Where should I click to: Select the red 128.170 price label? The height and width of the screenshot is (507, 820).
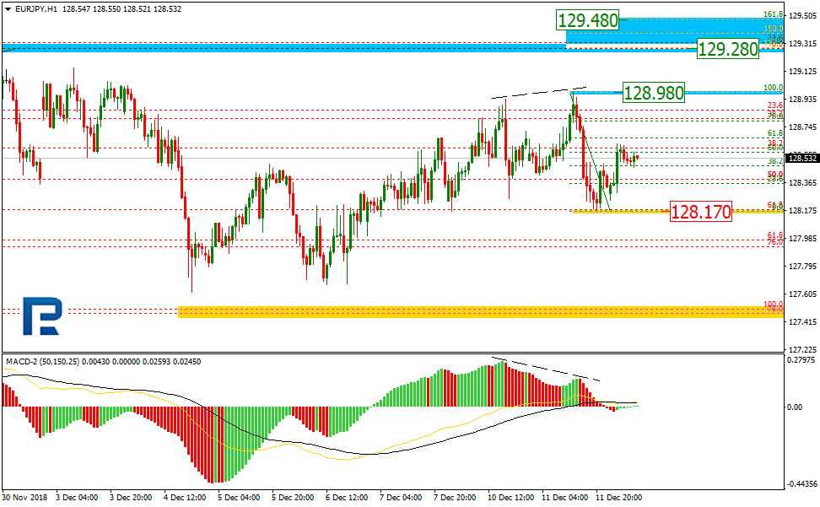701,212
